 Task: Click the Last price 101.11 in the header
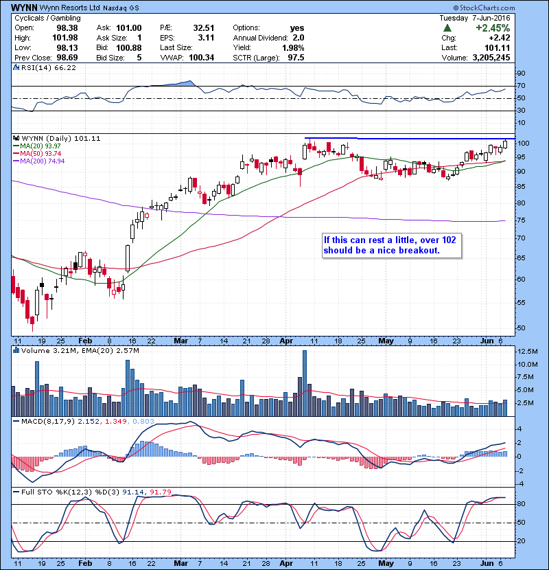click(x=498, y=47)
